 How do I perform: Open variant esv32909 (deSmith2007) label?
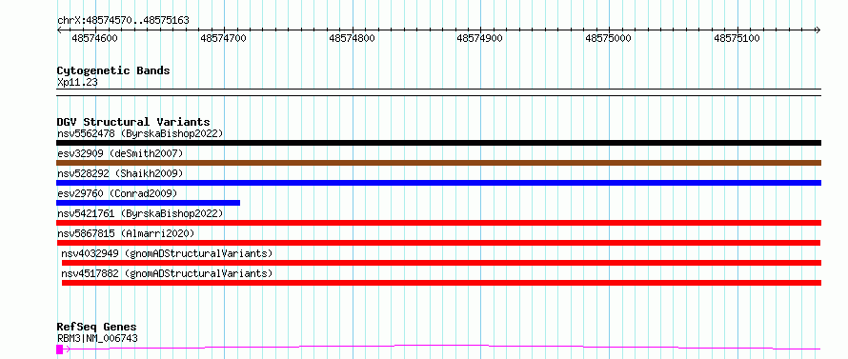coord(120,153)
